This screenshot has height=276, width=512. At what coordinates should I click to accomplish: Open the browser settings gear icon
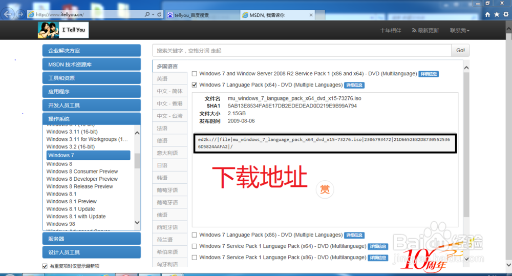[x=506, y=14]
